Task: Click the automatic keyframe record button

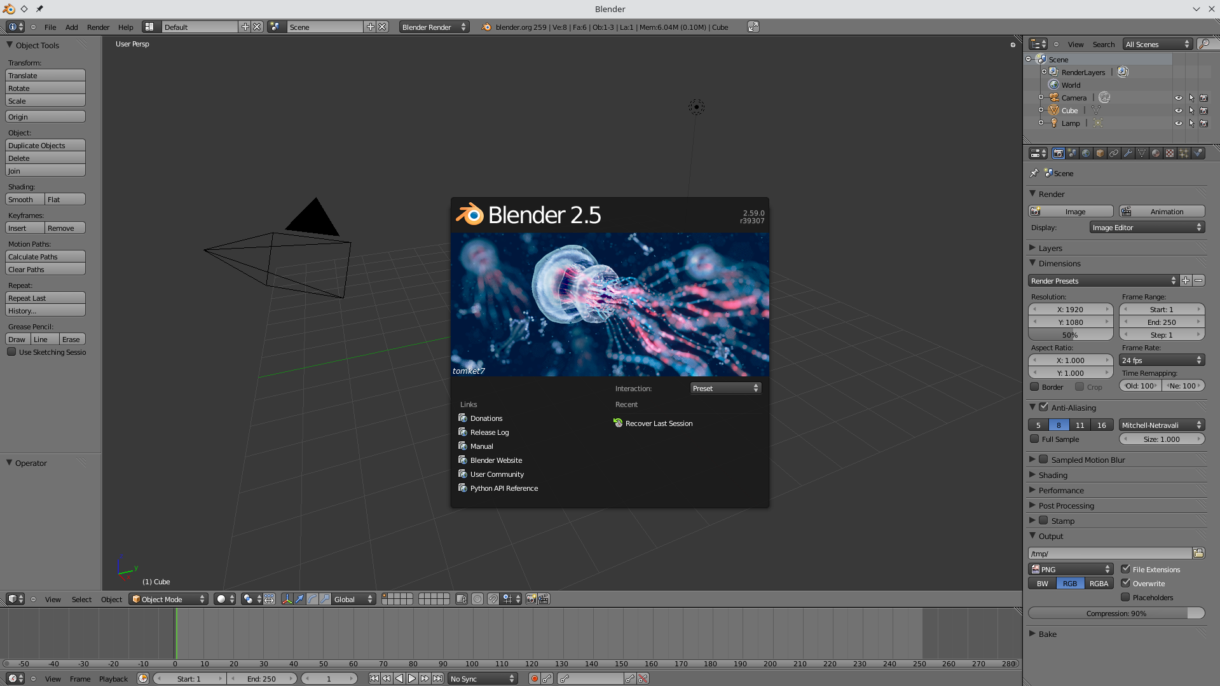Action: 535,678
